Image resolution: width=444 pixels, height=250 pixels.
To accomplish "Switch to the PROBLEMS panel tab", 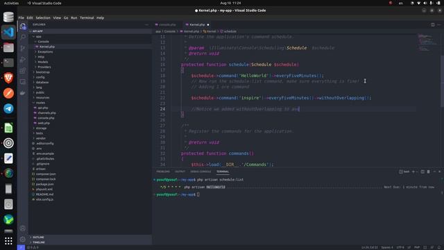I will pyautogui.click(x=163, y=172).
